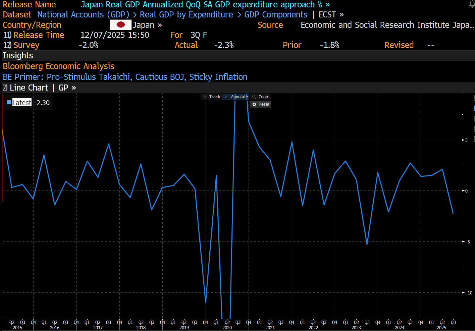Click the 2020 year axis label
475x331 pixels.
tap(227, 328)
